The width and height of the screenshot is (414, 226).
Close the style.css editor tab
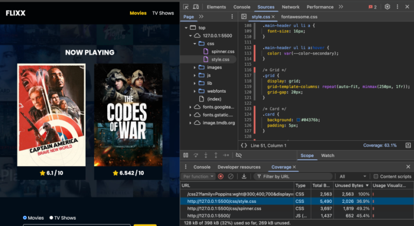coord(273,17)
